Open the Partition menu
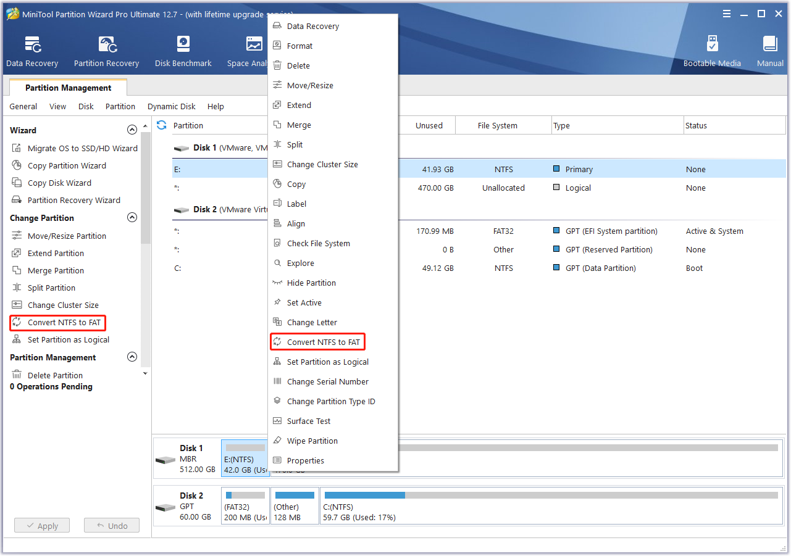The height and width of the screenshot is (556, 791). click(120, 106)
